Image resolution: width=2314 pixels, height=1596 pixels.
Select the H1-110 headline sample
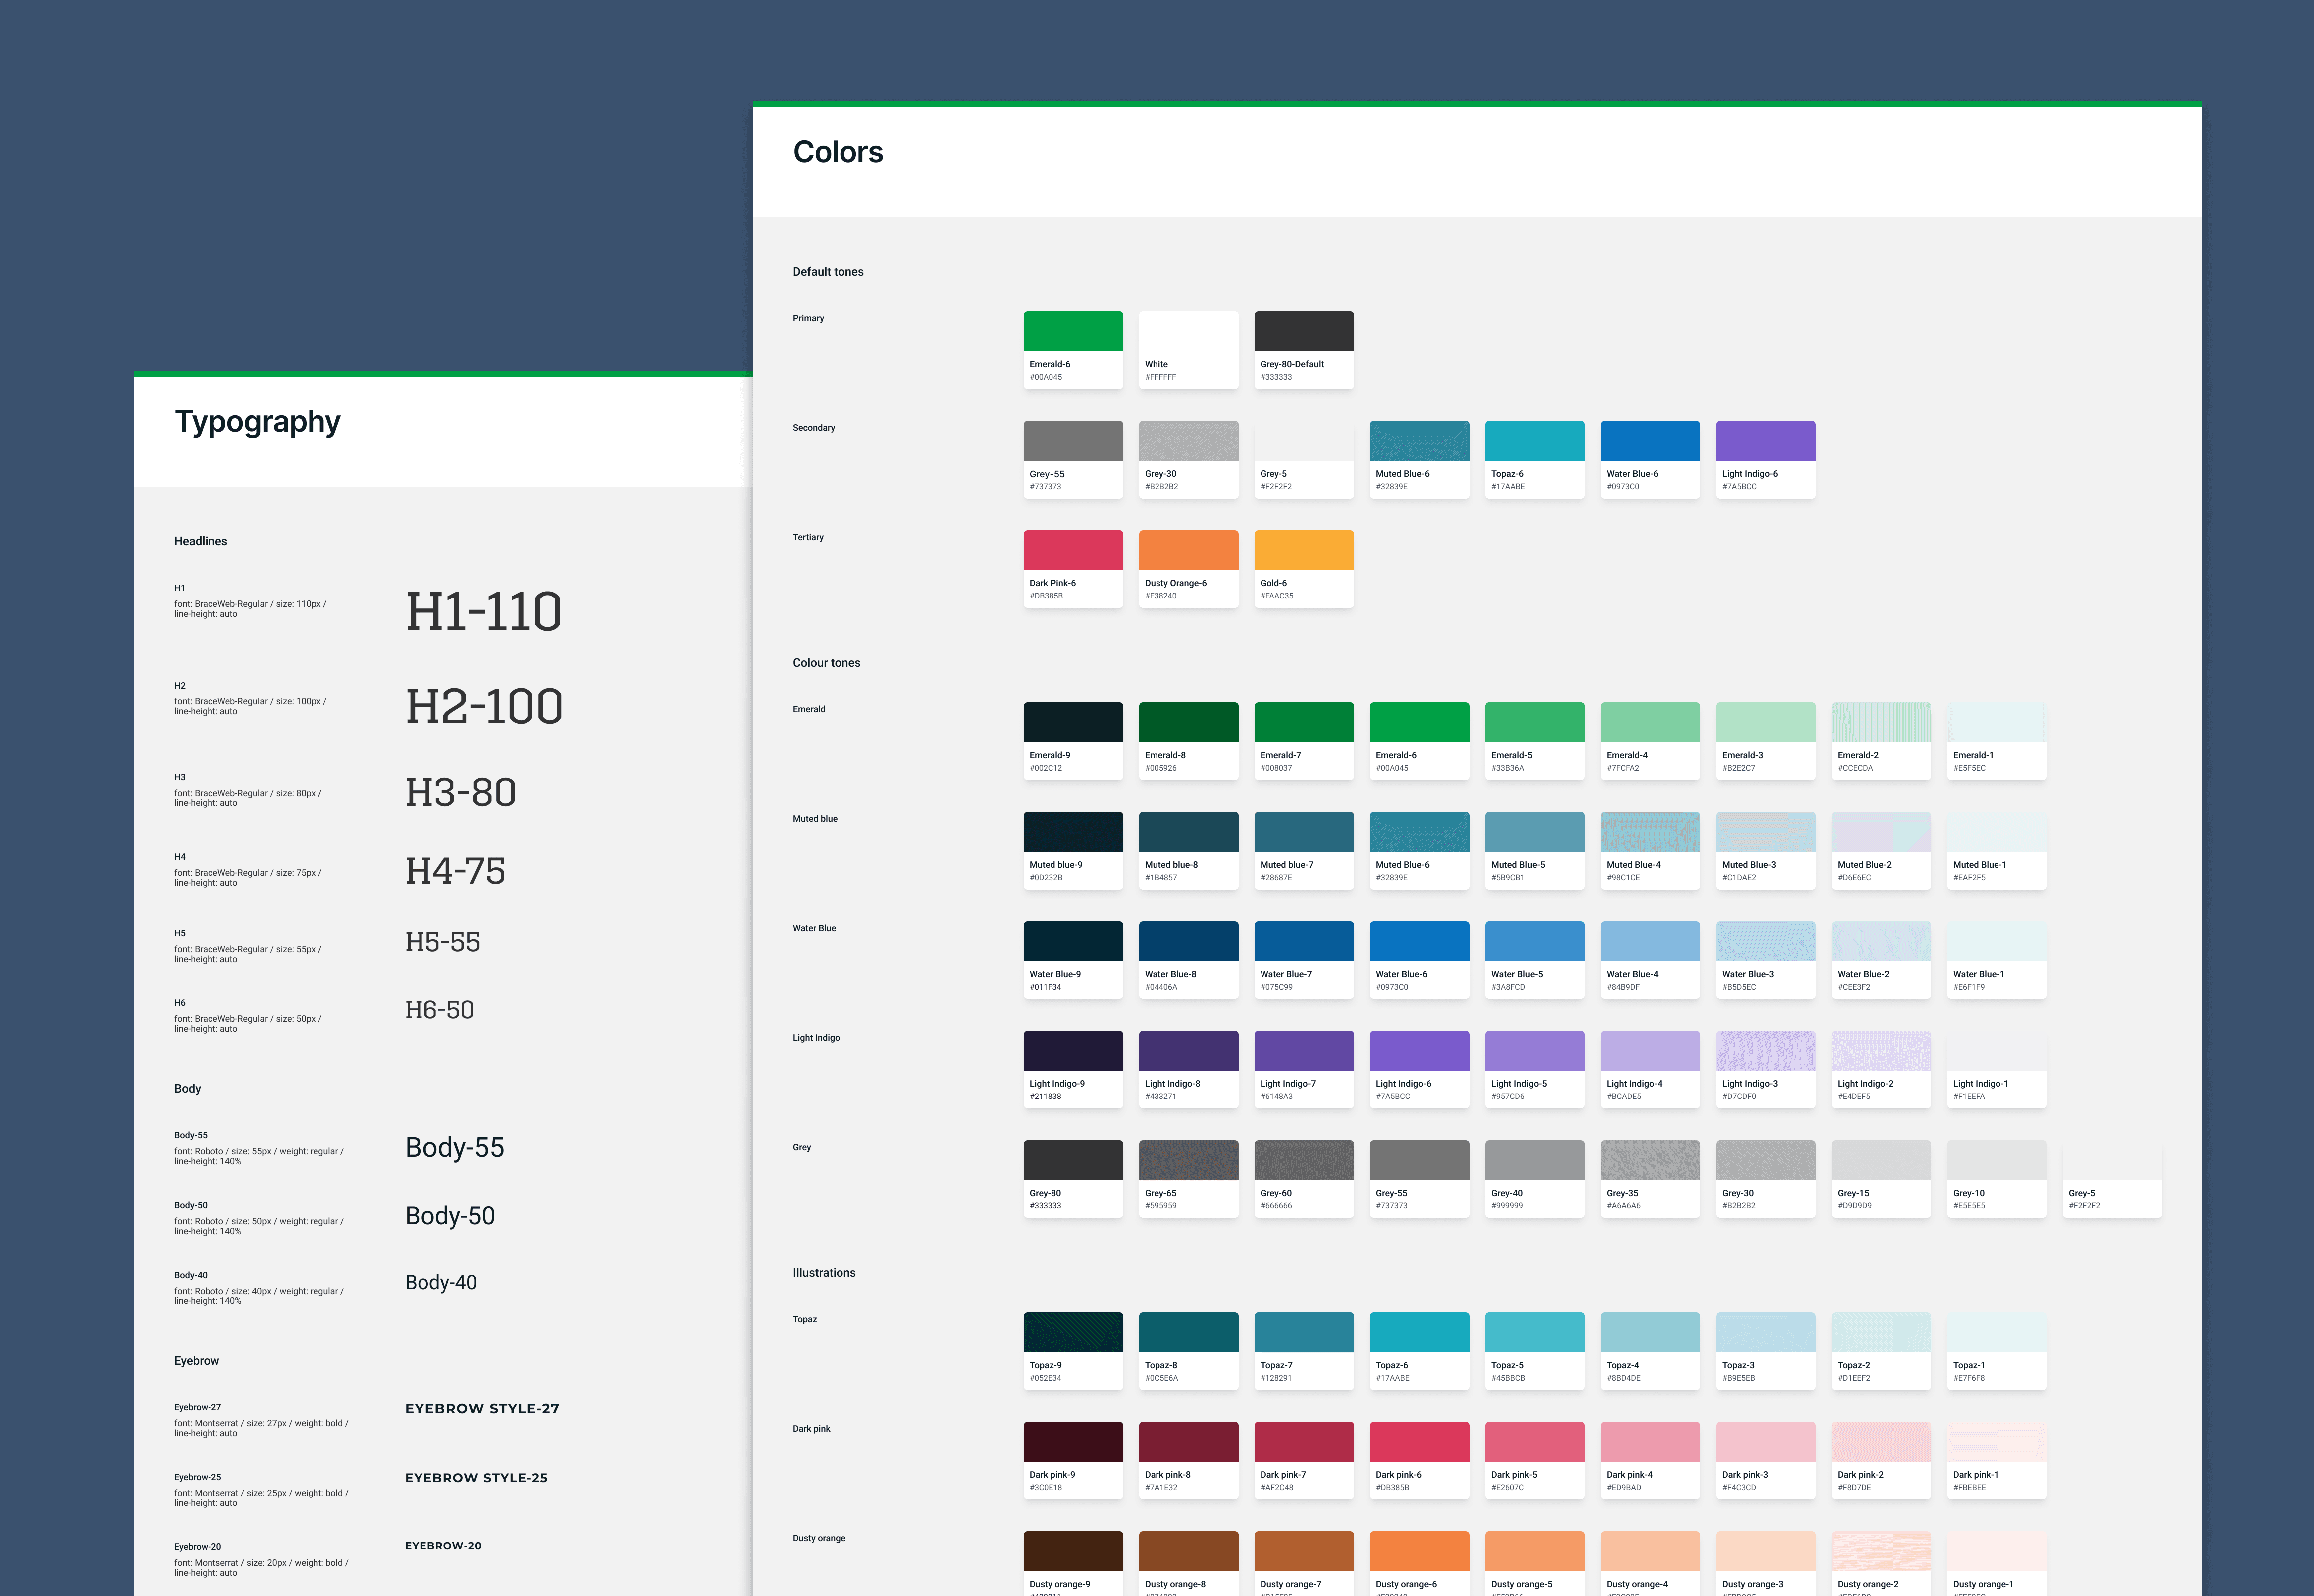click(483, 612)
